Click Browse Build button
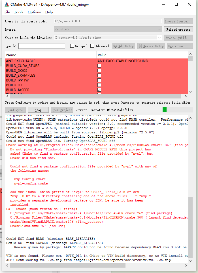This screenshot has width=198, height=273. (x=178, y=38)
